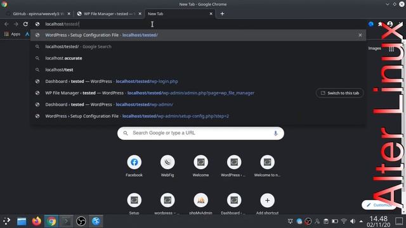Open the 'Welcome to n...' shortcut

267,166
